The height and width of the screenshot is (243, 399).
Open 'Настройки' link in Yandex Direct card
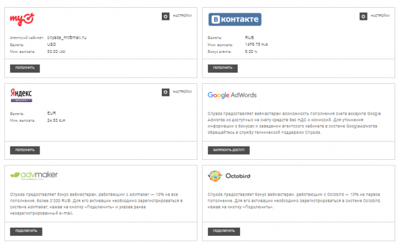point(182,91)
